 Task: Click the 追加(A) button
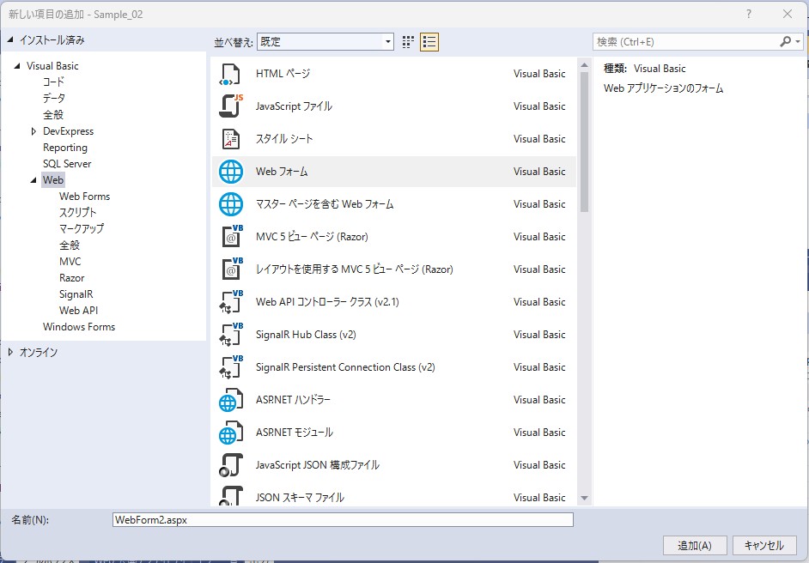click(695, 545)
